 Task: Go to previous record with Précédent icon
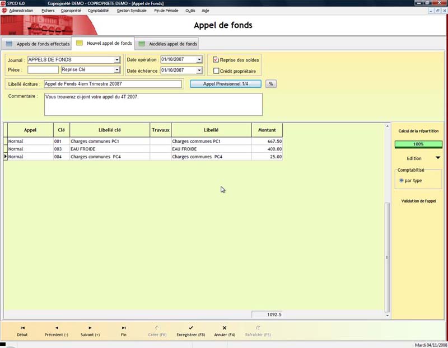57,328
